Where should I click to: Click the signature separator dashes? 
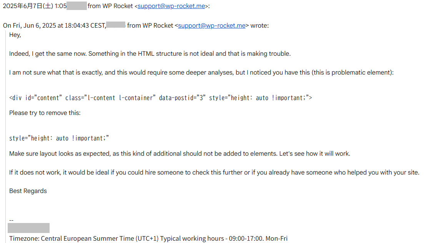(12, 220)
